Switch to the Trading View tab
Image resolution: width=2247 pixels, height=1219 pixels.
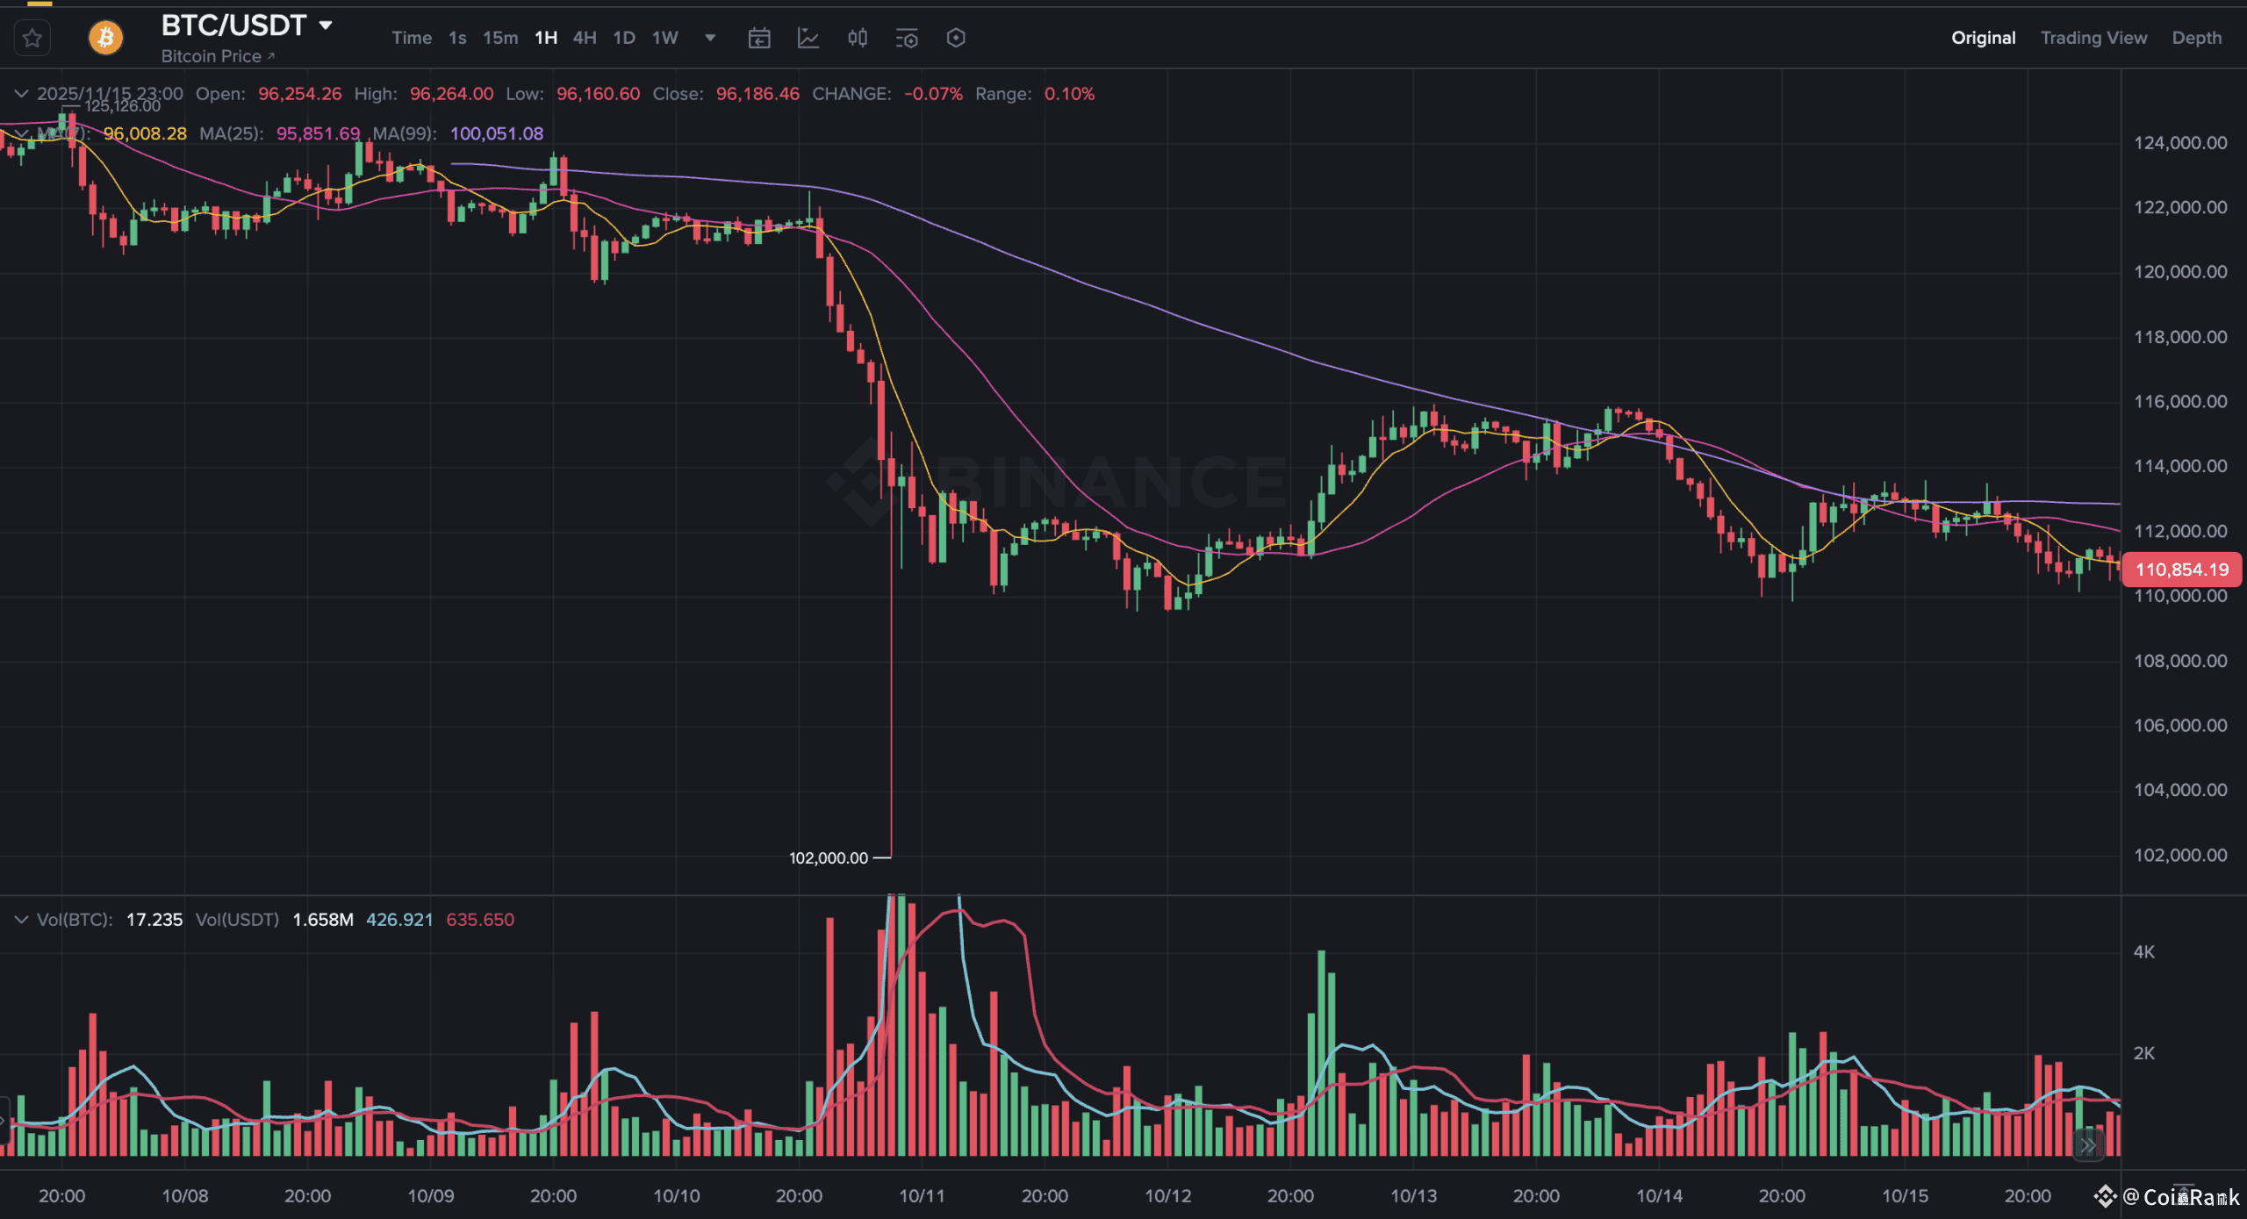(2093, 38)
